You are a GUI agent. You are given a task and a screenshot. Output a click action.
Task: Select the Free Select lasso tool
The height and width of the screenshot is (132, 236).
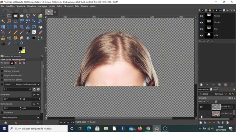[28, 16]
